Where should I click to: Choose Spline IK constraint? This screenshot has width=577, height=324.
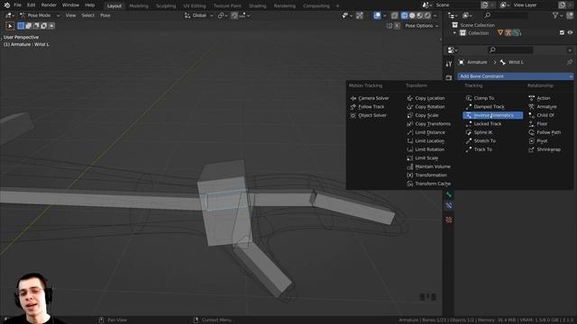point(483,132)
